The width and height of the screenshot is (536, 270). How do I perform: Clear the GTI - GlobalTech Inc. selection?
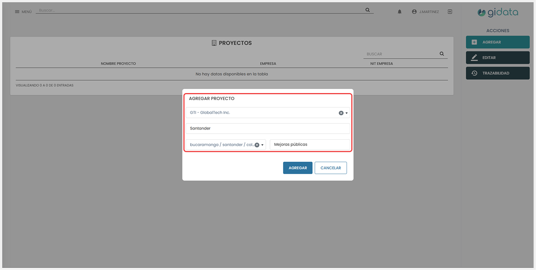pos(341,113)
